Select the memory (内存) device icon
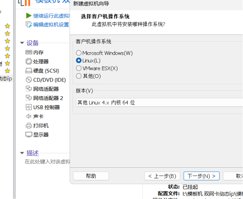This screenshot has width=243, height=199. click(x=29, y=52)
